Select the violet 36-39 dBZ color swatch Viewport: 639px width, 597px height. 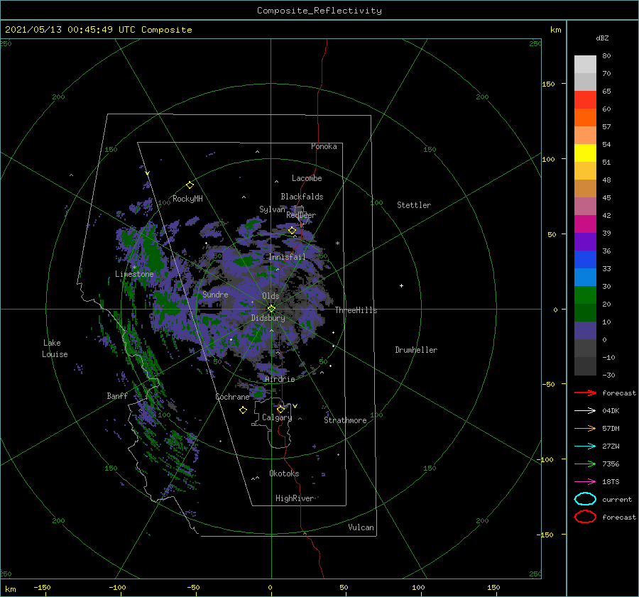pos(585,242)
